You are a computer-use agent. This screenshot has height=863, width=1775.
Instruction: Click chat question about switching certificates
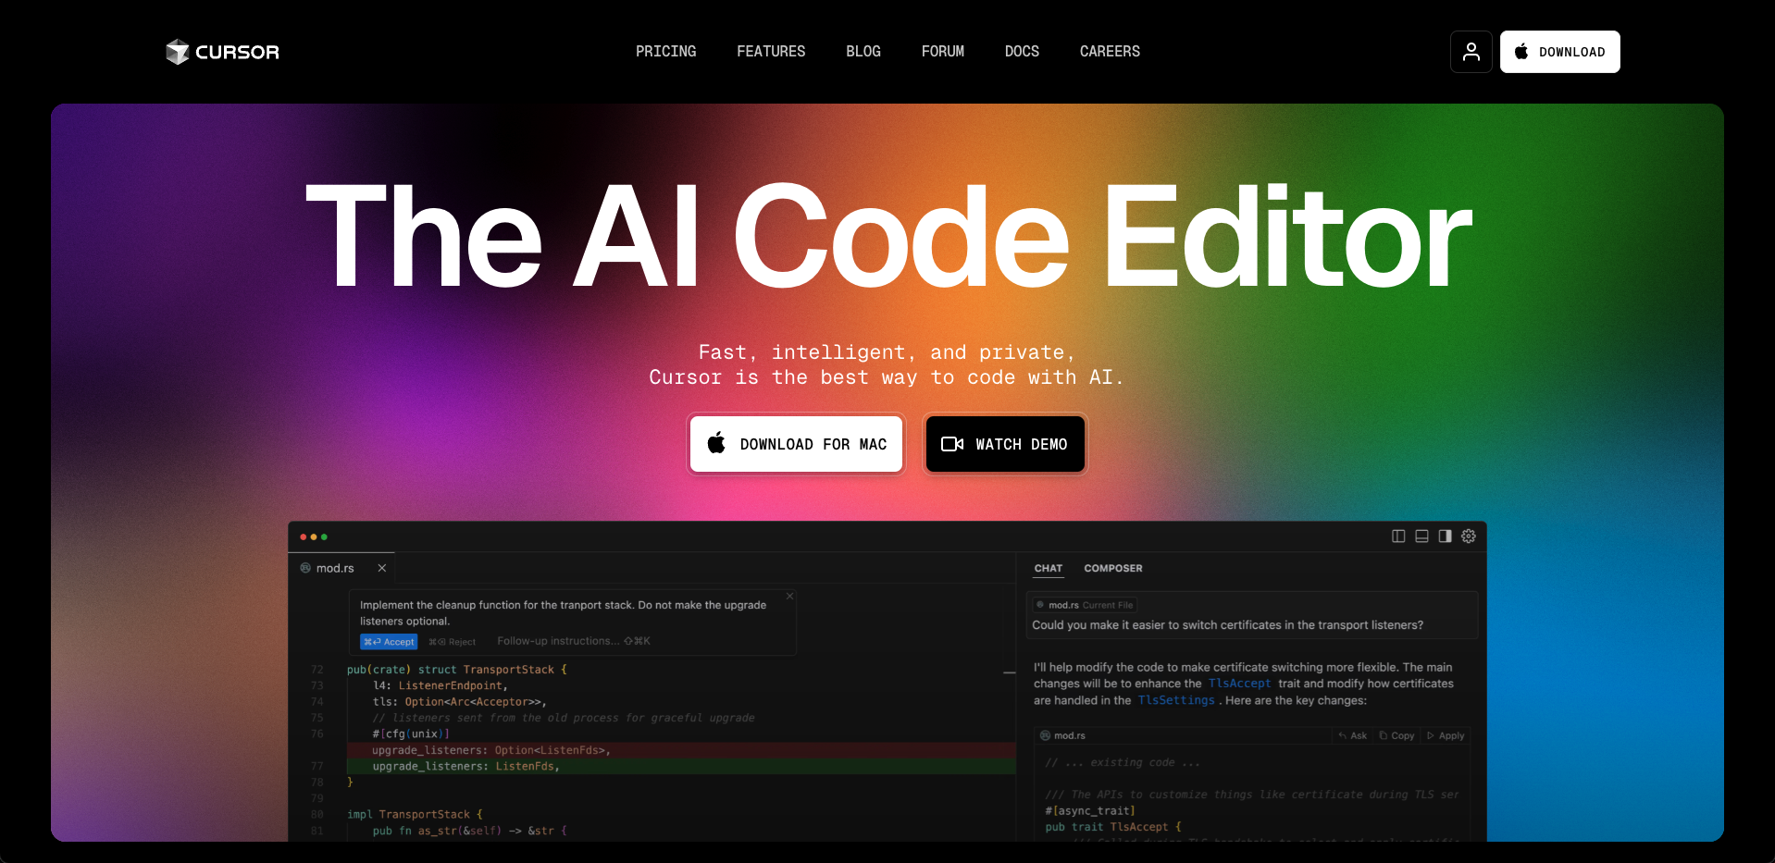click(x=1227, y=625)
